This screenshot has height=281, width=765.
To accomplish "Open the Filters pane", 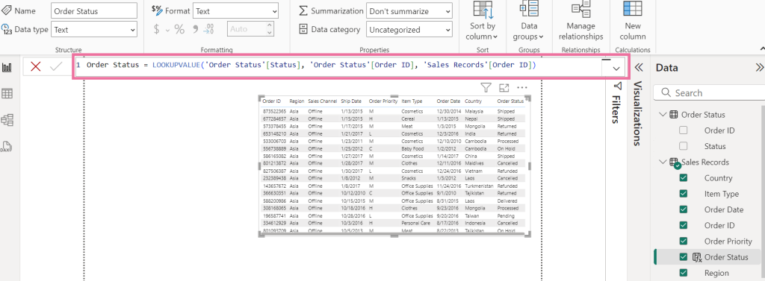I will coord(617,104).
